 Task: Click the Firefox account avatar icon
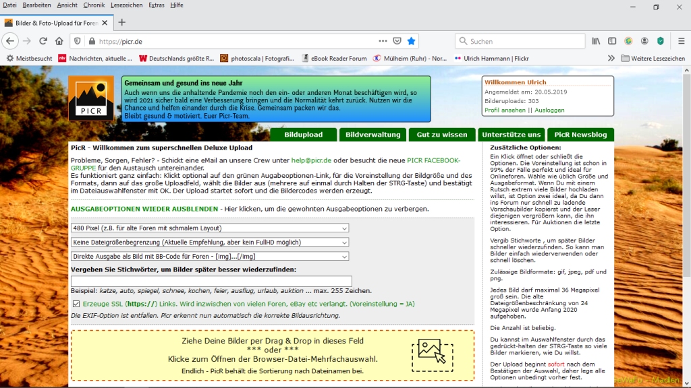(644, 41)
